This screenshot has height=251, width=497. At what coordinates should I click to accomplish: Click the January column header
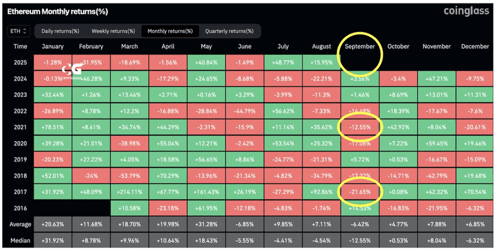click(53, 46)
